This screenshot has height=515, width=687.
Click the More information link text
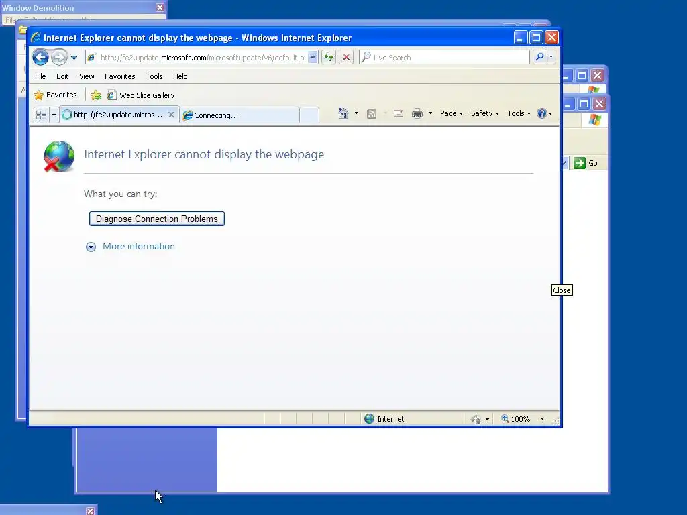click(138, 246)
